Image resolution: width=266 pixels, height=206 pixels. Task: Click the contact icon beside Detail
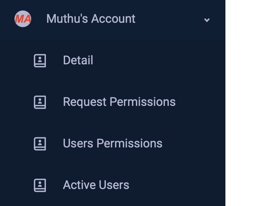[x=40, y=60]
